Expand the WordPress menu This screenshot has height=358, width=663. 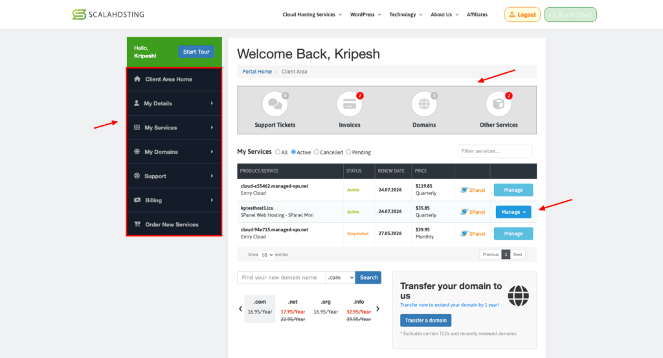(365, 14)
